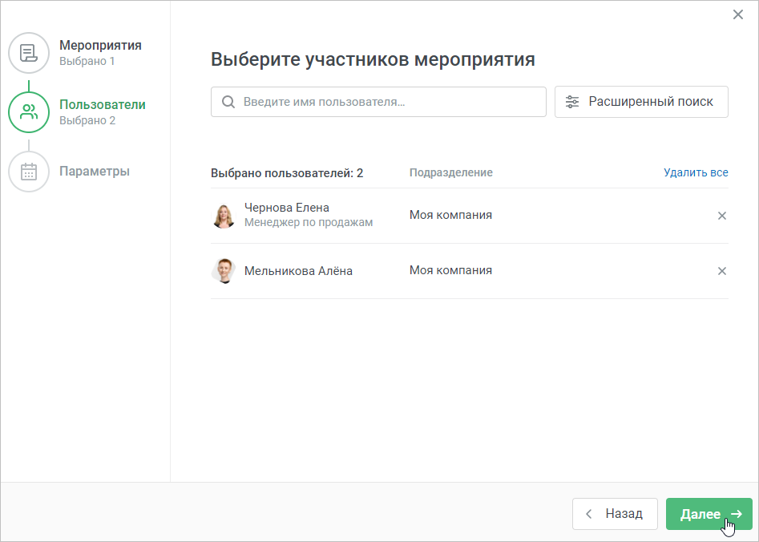
Task: Remove Чернова Елена with the X icon
Action: tap(721, 216)
